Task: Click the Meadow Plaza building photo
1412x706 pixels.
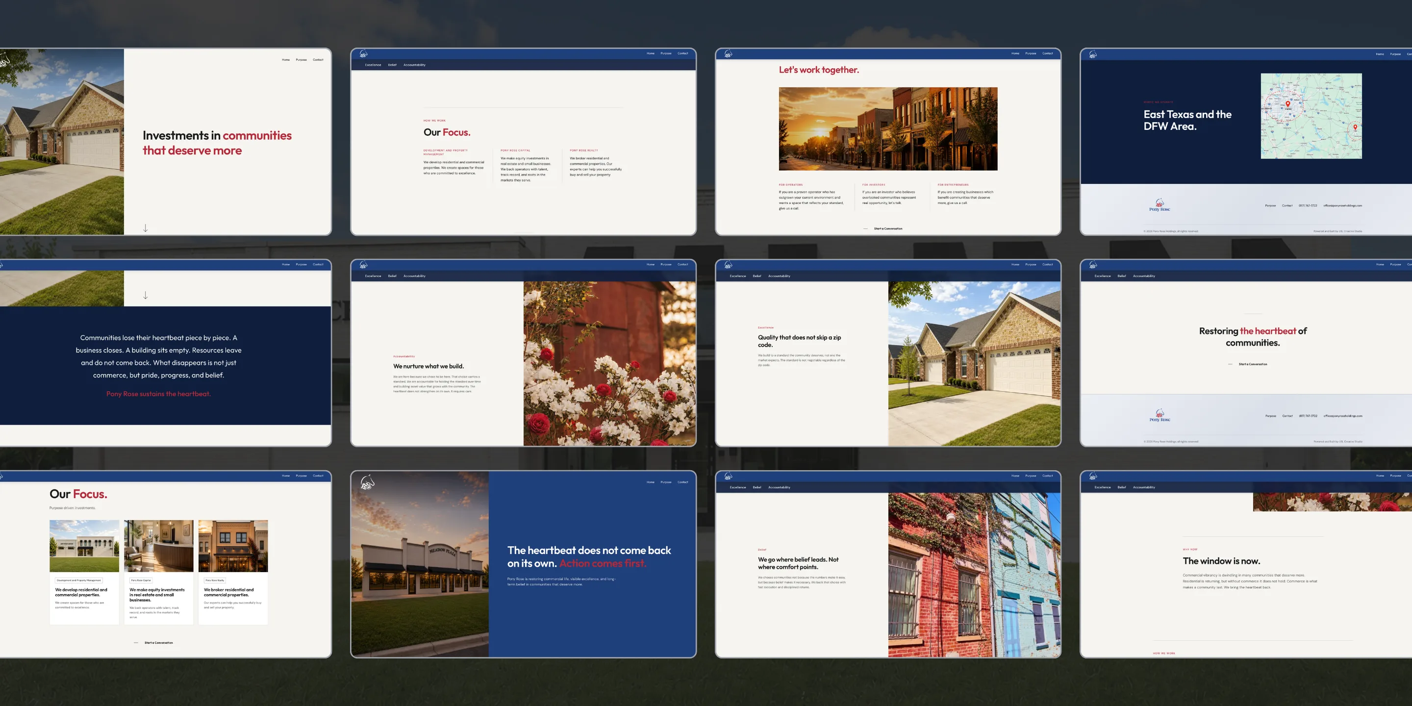Action: click(420, 564)
